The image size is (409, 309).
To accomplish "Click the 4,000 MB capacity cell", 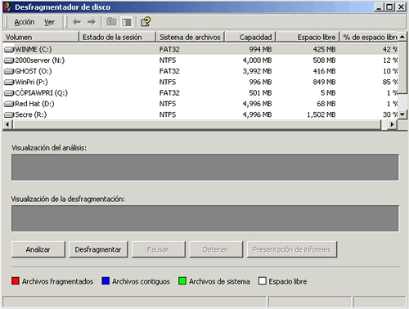I will coord(257,60).
